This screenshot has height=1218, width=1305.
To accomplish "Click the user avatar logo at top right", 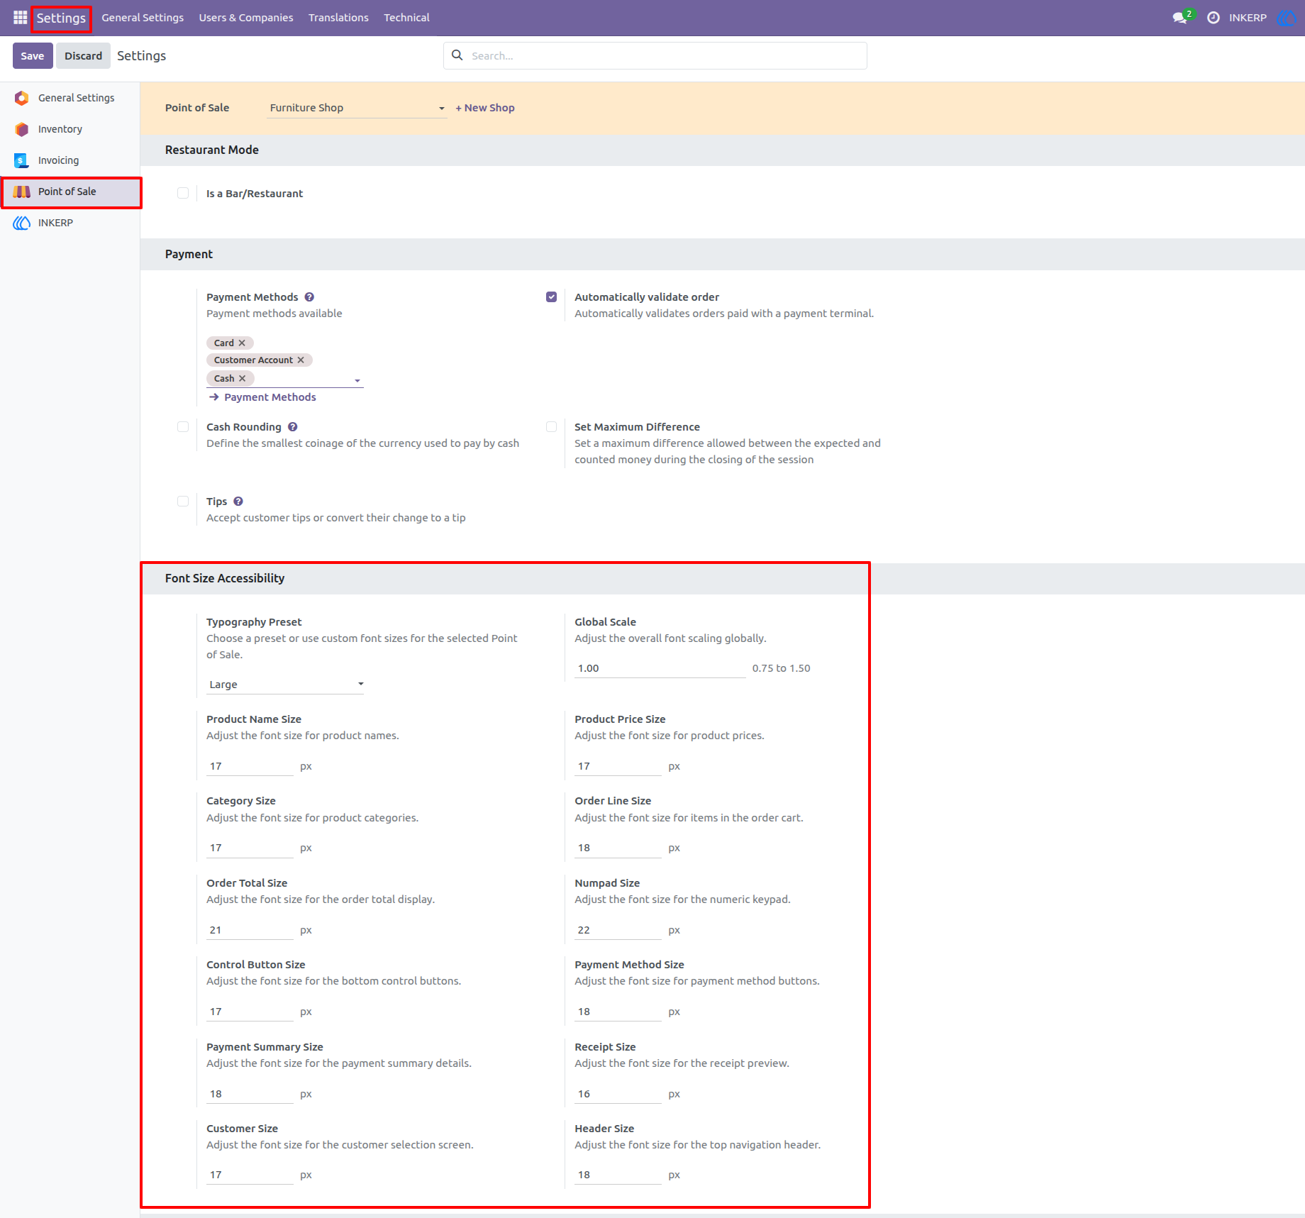I will coord(1285,17).
